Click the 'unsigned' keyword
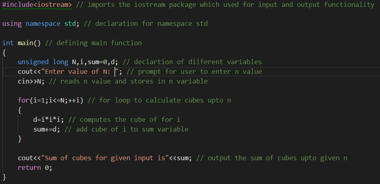 33,62
